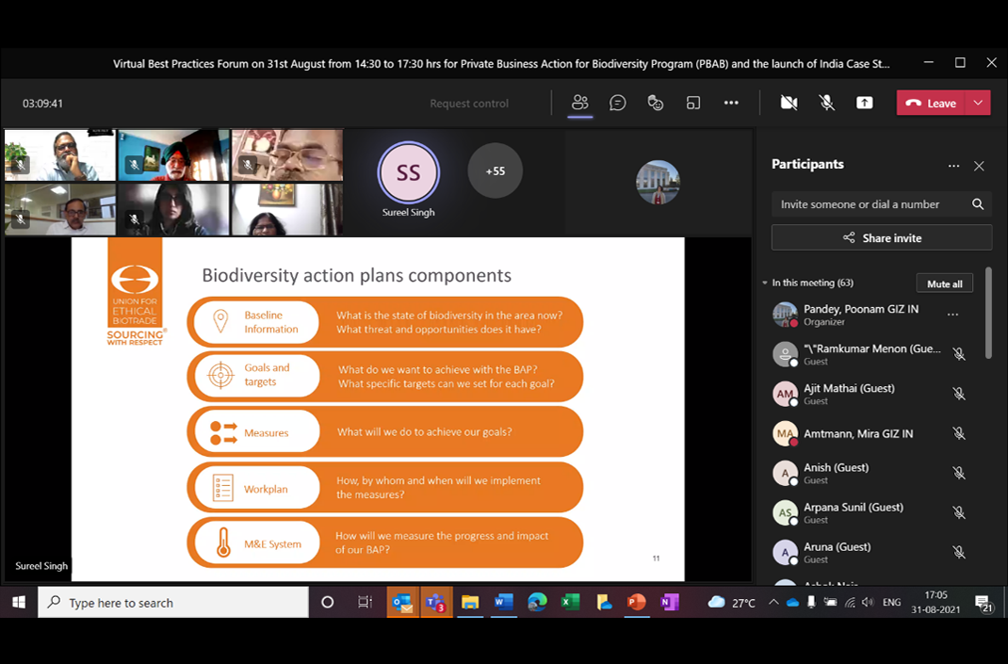This screenshot has width=1008, height=664.
Task: Toggle the microphone mute button
Action: 826,103
